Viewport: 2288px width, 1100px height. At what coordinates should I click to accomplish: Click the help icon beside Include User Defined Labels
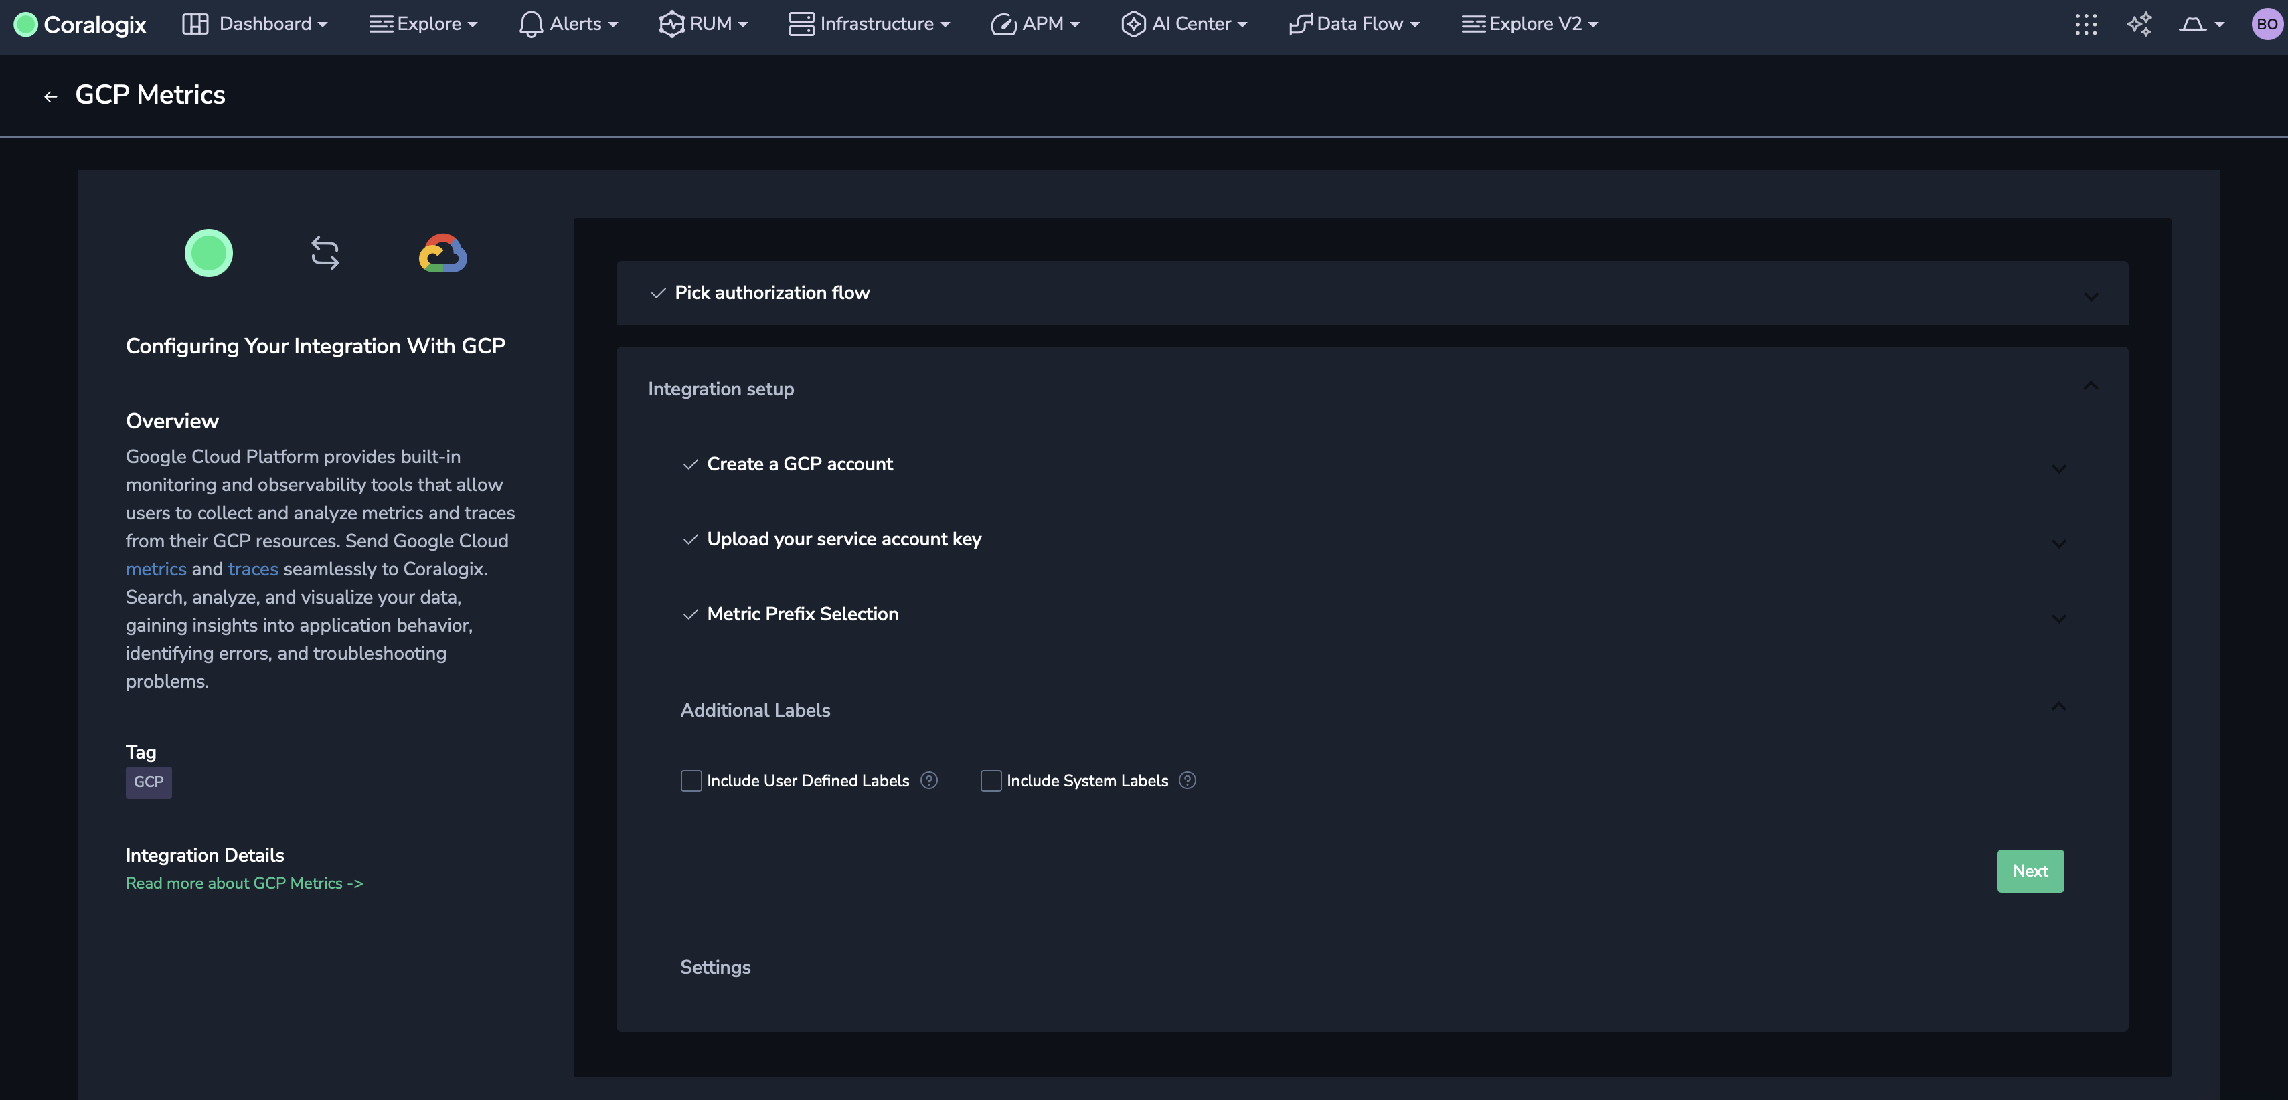point(929,780)
